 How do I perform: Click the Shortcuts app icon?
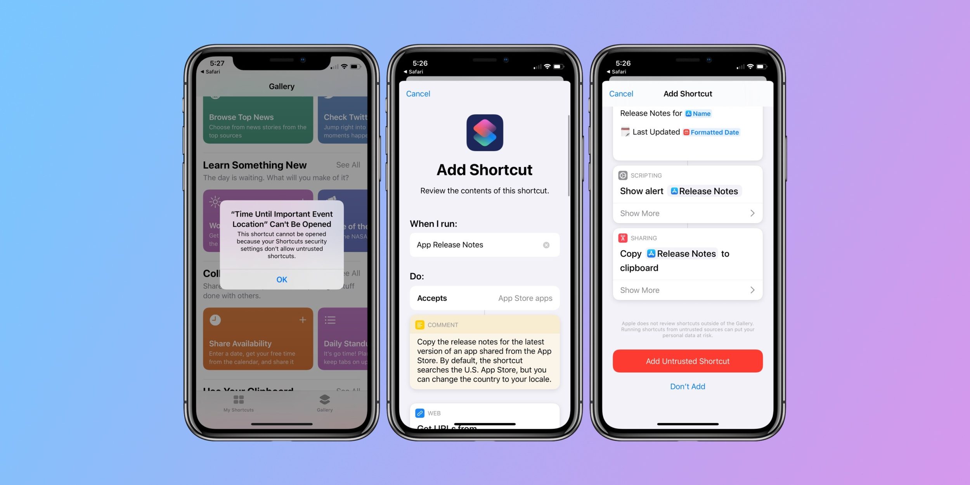484,132
